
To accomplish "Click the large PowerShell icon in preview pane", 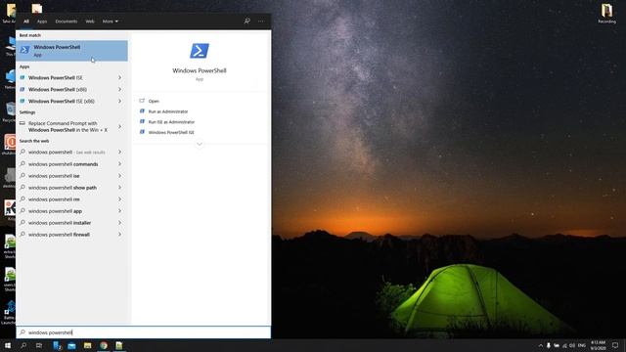I will coord(200,51).
